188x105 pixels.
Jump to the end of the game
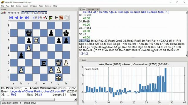[x=27, y=18]
